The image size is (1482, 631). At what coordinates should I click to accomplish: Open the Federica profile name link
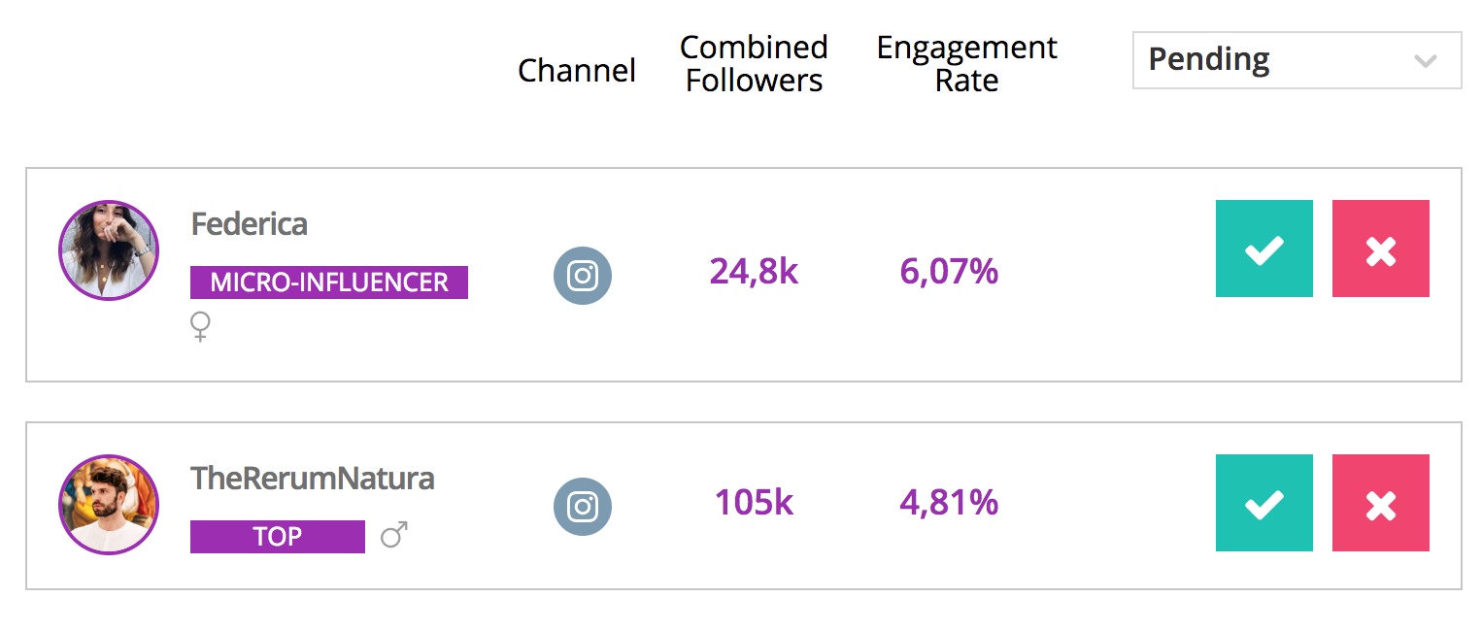coord(250,224)
